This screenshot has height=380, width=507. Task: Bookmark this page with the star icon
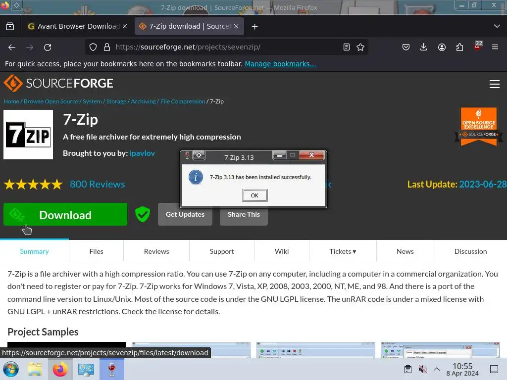[360, 47]
